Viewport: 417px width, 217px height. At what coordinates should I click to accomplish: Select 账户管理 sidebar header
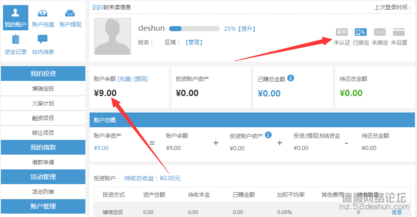43,206
